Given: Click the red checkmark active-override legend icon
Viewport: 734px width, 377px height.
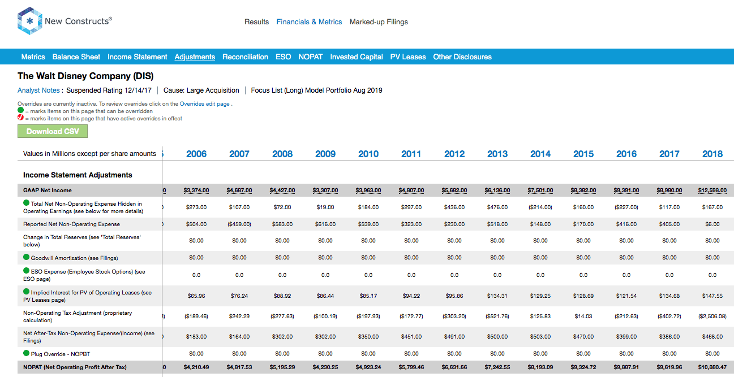Looking at the screenshot, I should click(x=20, y=118).
